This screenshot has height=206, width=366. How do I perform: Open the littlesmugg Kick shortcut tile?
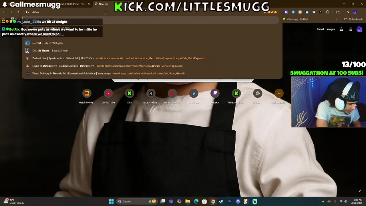(236, 96)
